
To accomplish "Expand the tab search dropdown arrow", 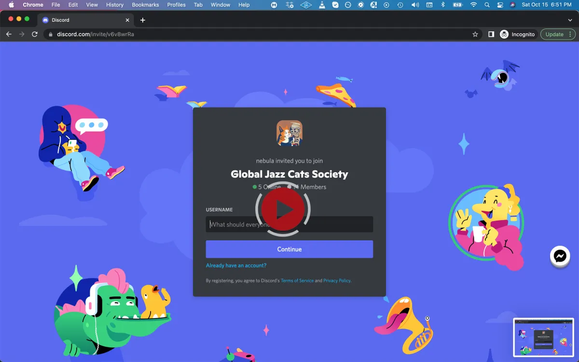I will 570,20.
